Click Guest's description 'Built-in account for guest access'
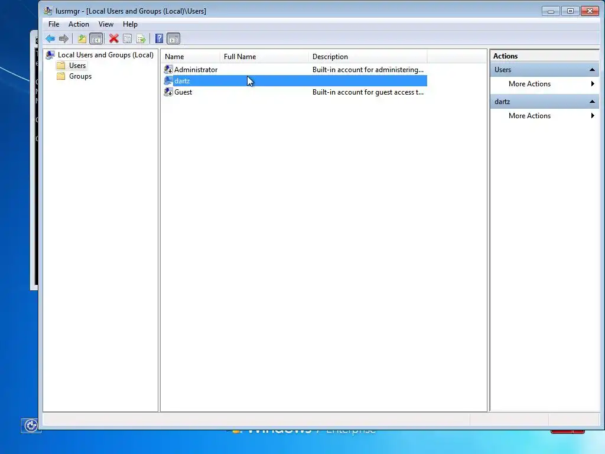 [367, 92]
